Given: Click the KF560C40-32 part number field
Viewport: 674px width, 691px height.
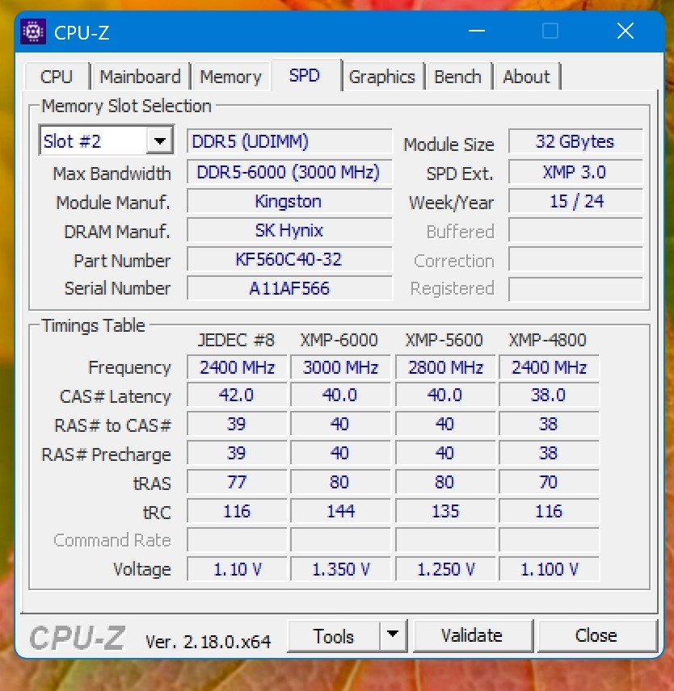Looking at the screenshot, I should 289,260.
